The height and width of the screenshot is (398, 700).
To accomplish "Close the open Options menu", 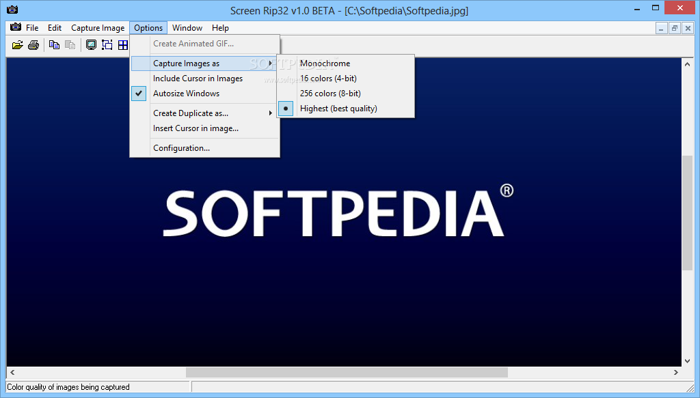I will coord(148,27).
